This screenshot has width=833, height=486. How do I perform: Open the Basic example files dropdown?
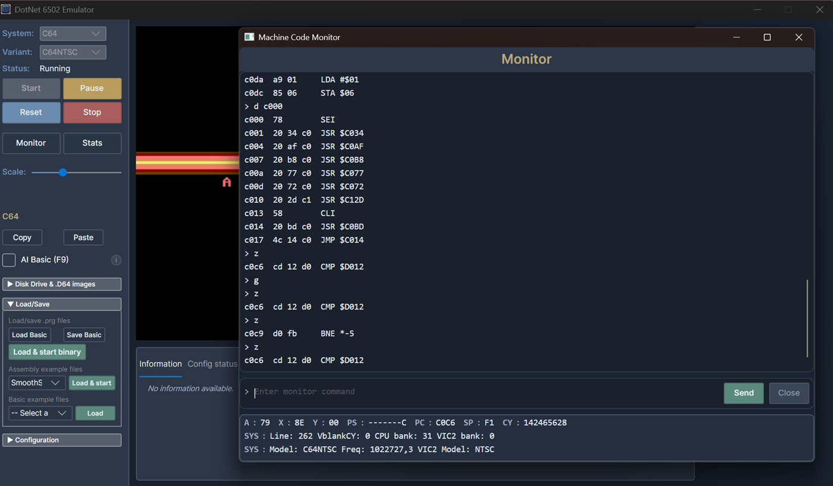click(40, 413)
